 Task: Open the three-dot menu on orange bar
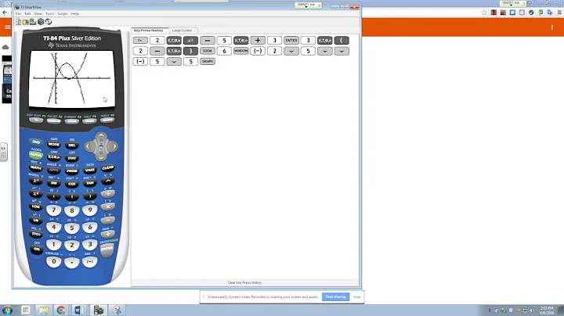pos(552,27)
